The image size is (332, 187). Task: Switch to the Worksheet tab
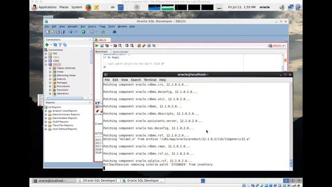tap(101, 52)
